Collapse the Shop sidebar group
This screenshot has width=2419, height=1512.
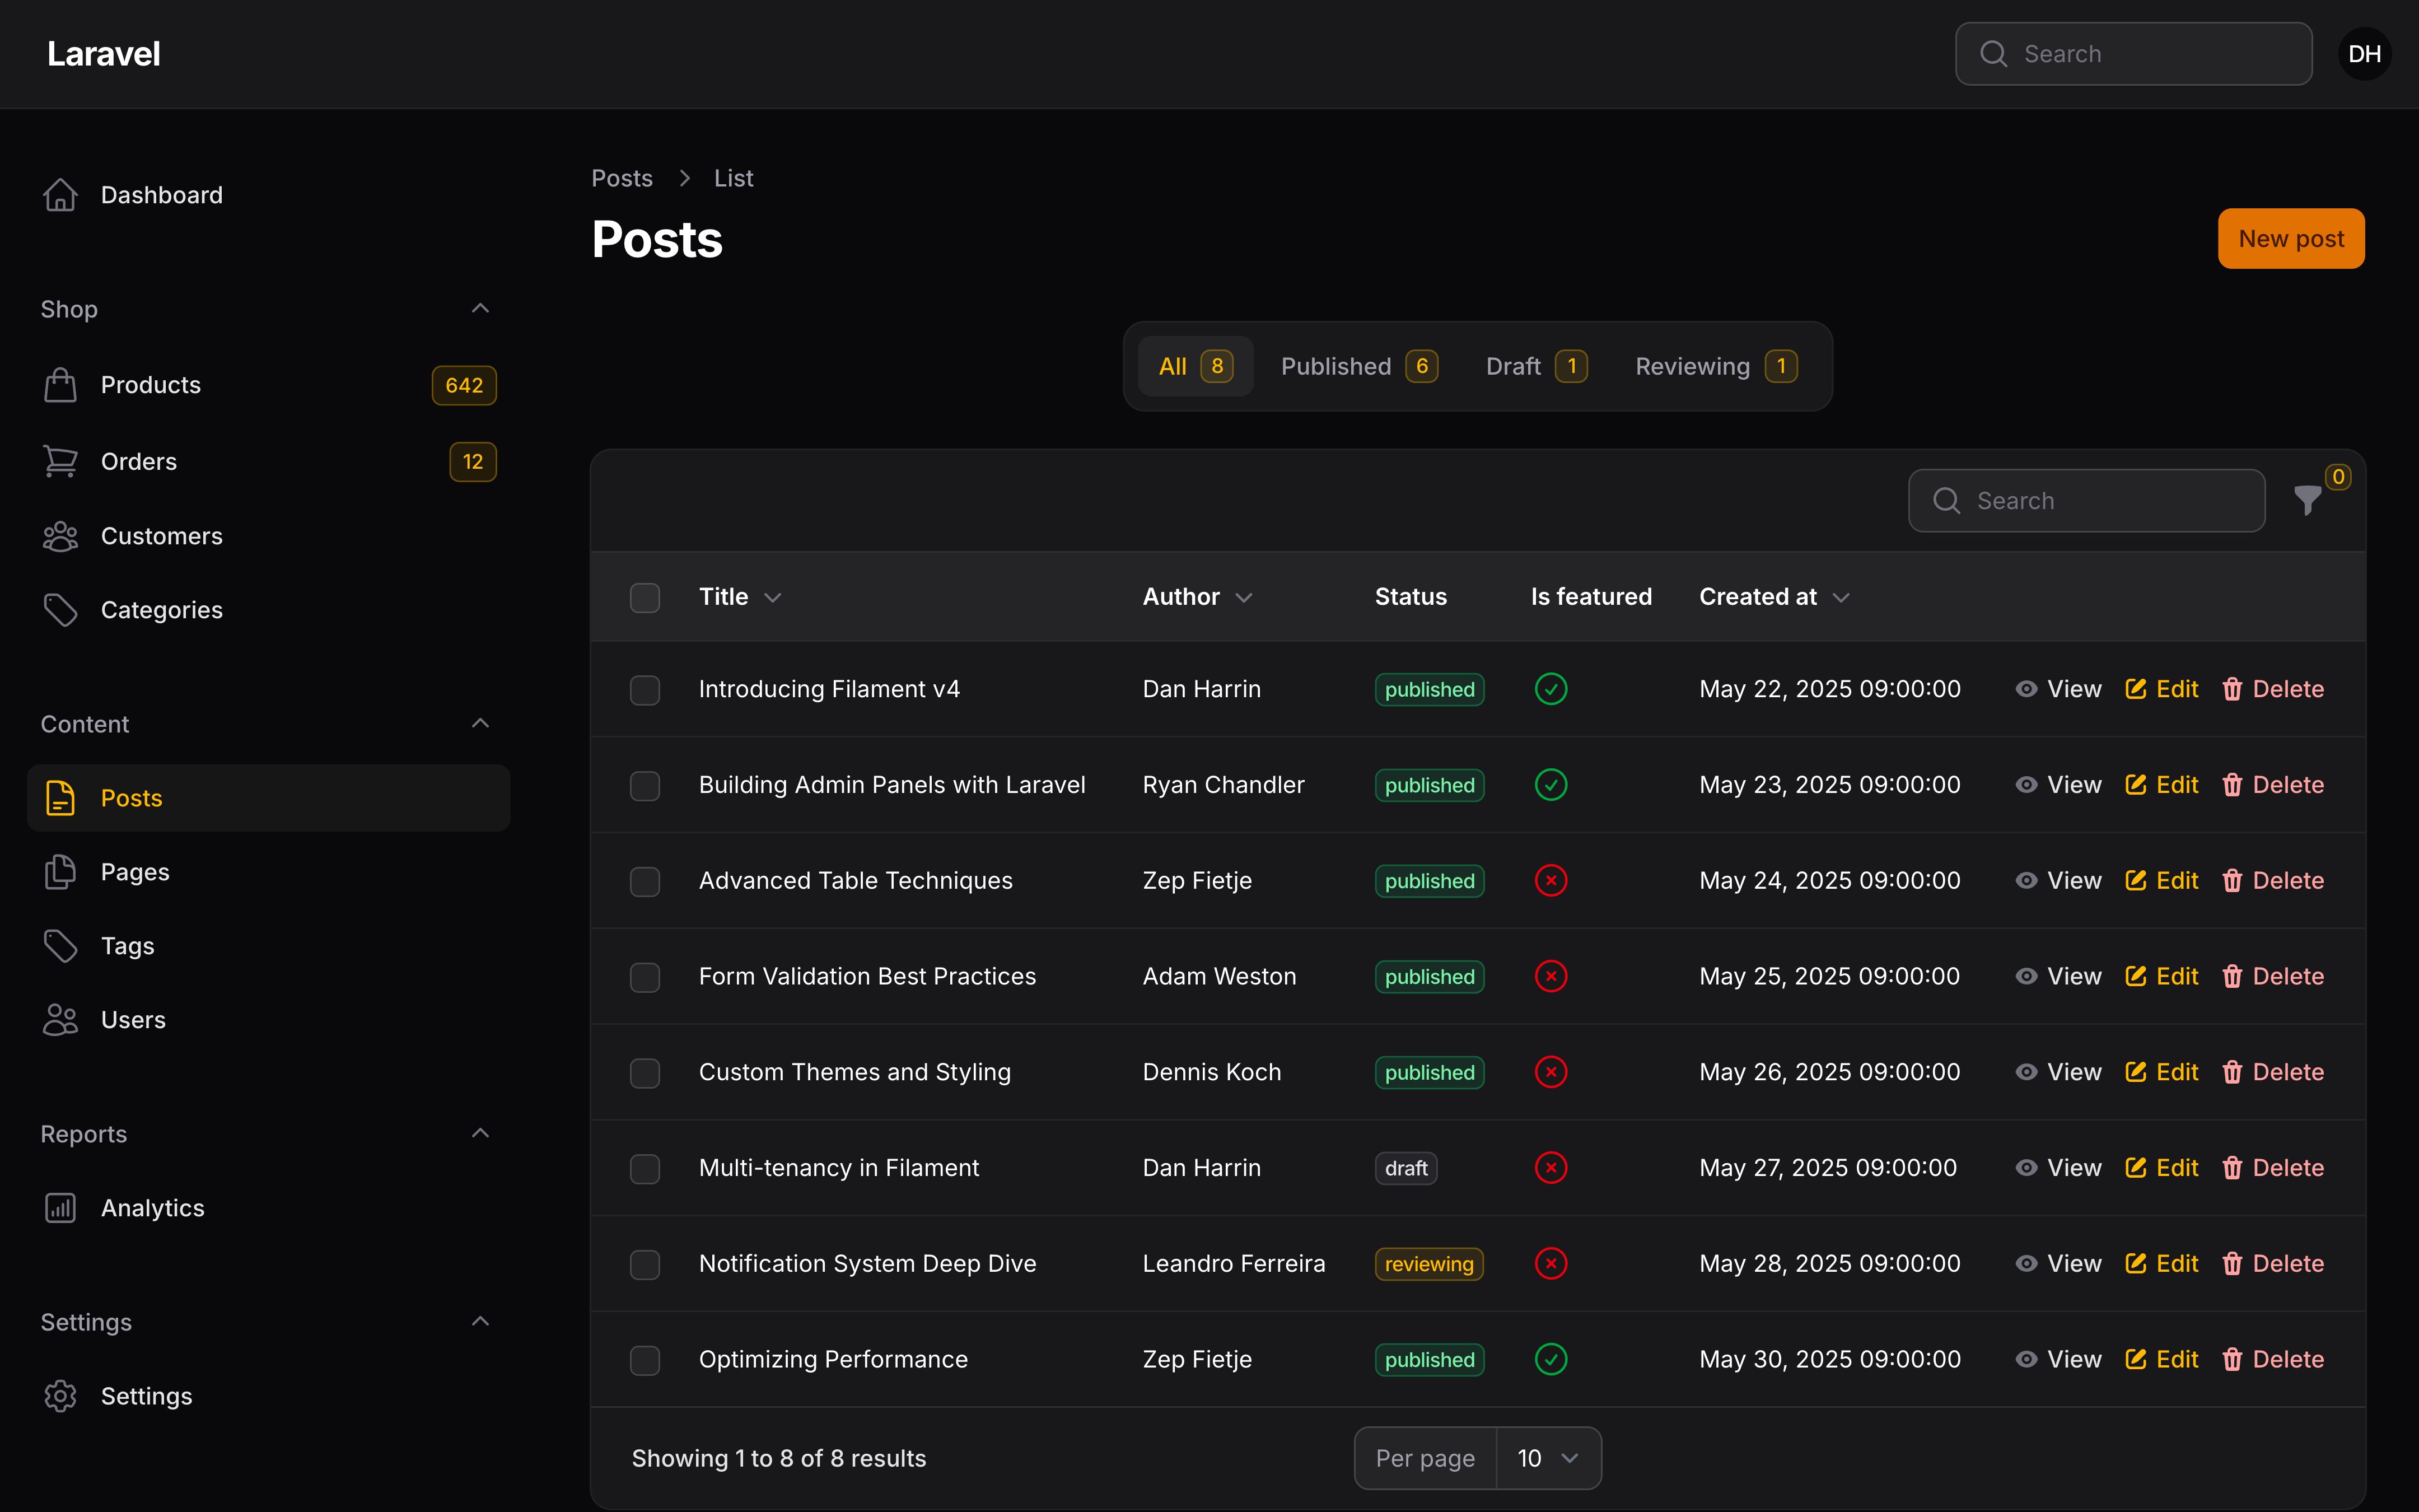(480, 308)
